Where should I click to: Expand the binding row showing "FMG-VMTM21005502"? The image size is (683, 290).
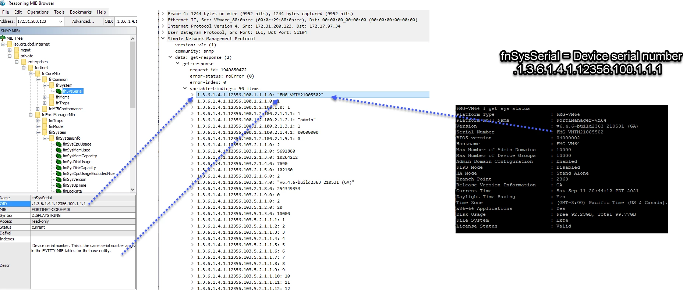192,95
